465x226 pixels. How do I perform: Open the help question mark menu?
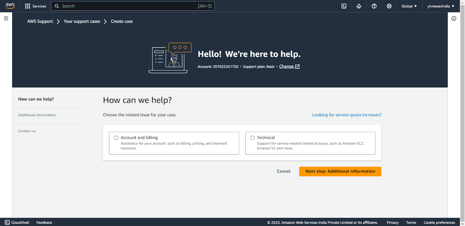pyautogui.click(x=374, y=6)
